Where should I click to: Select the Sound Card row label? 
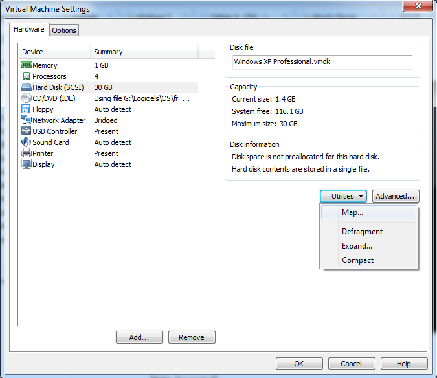(x=50, y=142)
